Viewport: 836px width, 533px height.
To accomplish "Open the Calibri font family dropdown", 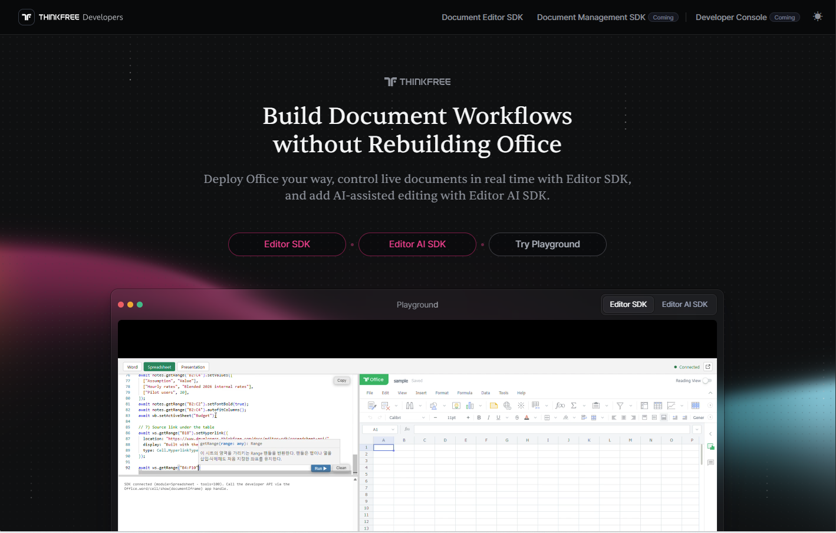I will click(x=407, y=418).
